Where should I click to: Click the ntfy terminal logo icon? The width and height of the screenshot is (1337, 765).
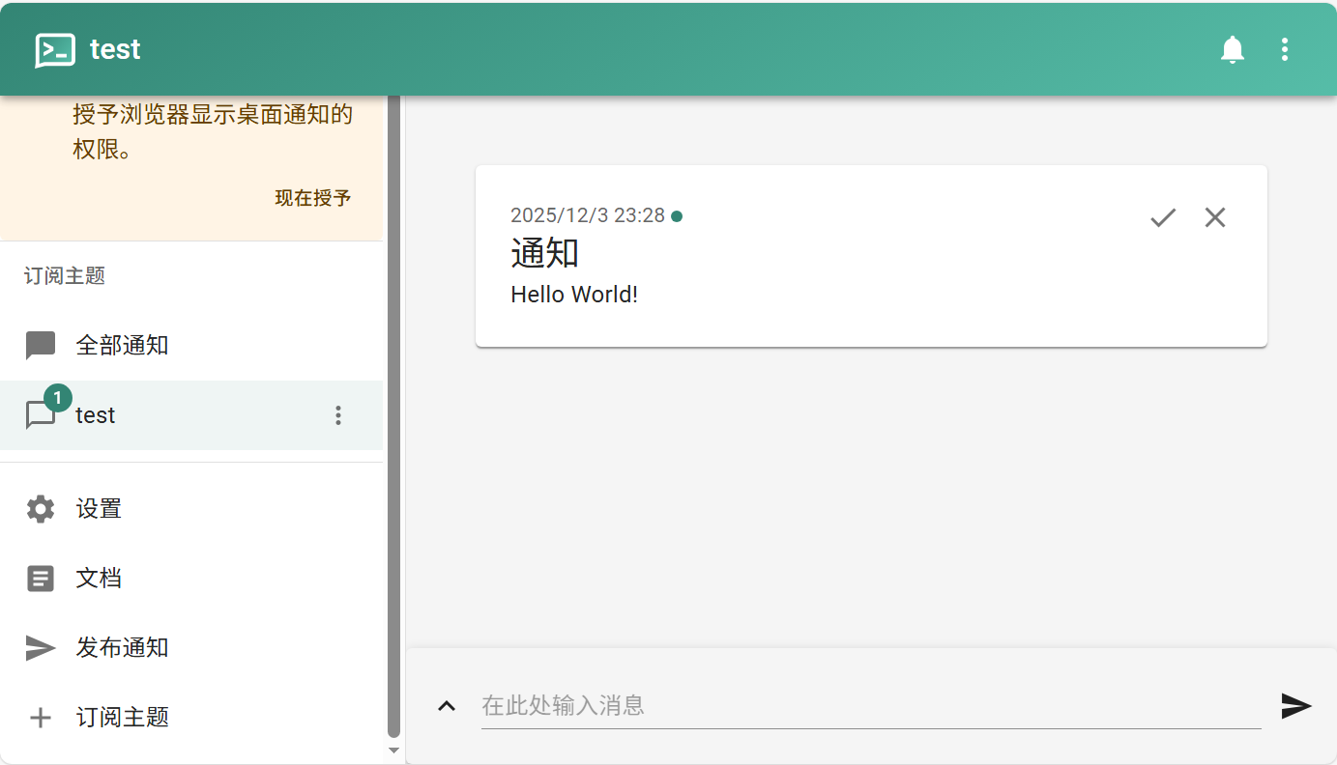click(x=55, y=50)
